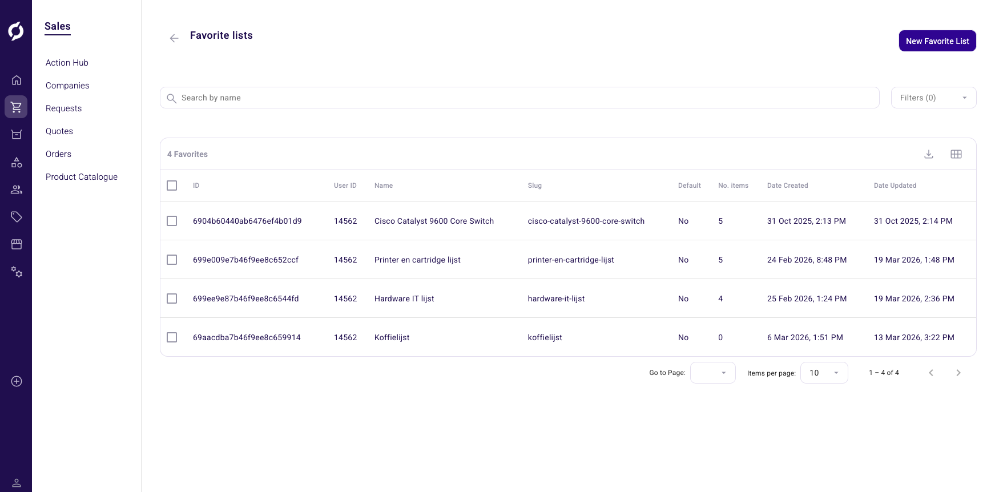Open the Go to Page dropdown
995x492 pixels.
[x=712, y=373]
